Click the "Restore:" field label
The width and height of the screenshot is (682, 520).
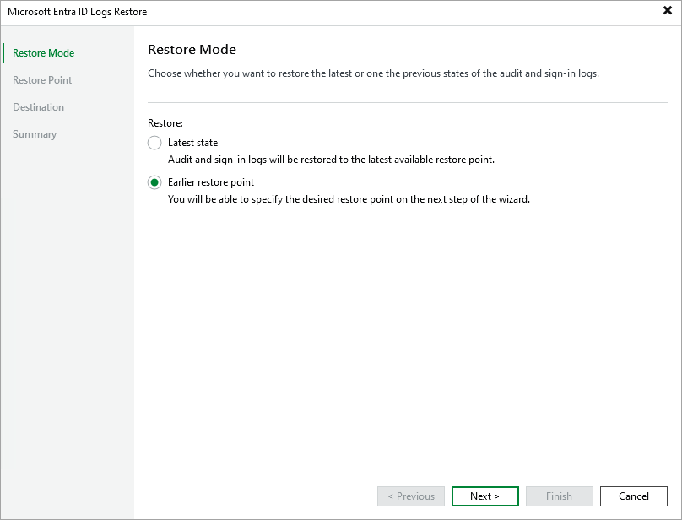coord(163,122)
